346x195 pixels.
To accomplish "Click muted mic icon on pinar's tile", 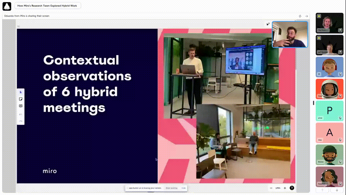I will pyautogui.click(x=340, y=118).
